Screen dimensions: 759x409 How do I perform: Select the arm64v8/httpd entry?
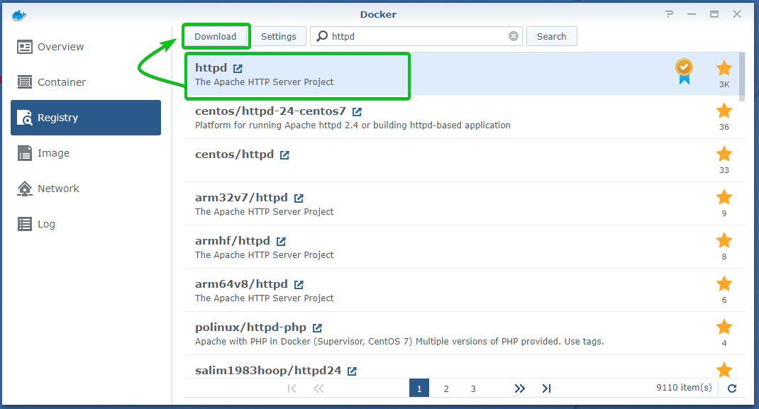[461, 290]
